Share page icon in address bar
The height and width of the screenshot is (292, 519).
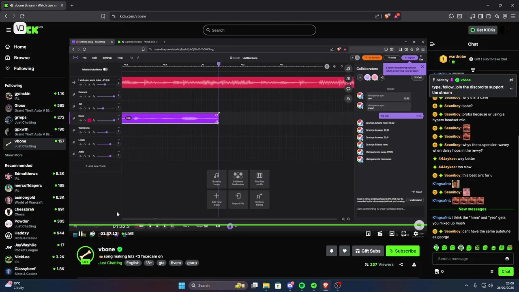click(x=377, y=16)
